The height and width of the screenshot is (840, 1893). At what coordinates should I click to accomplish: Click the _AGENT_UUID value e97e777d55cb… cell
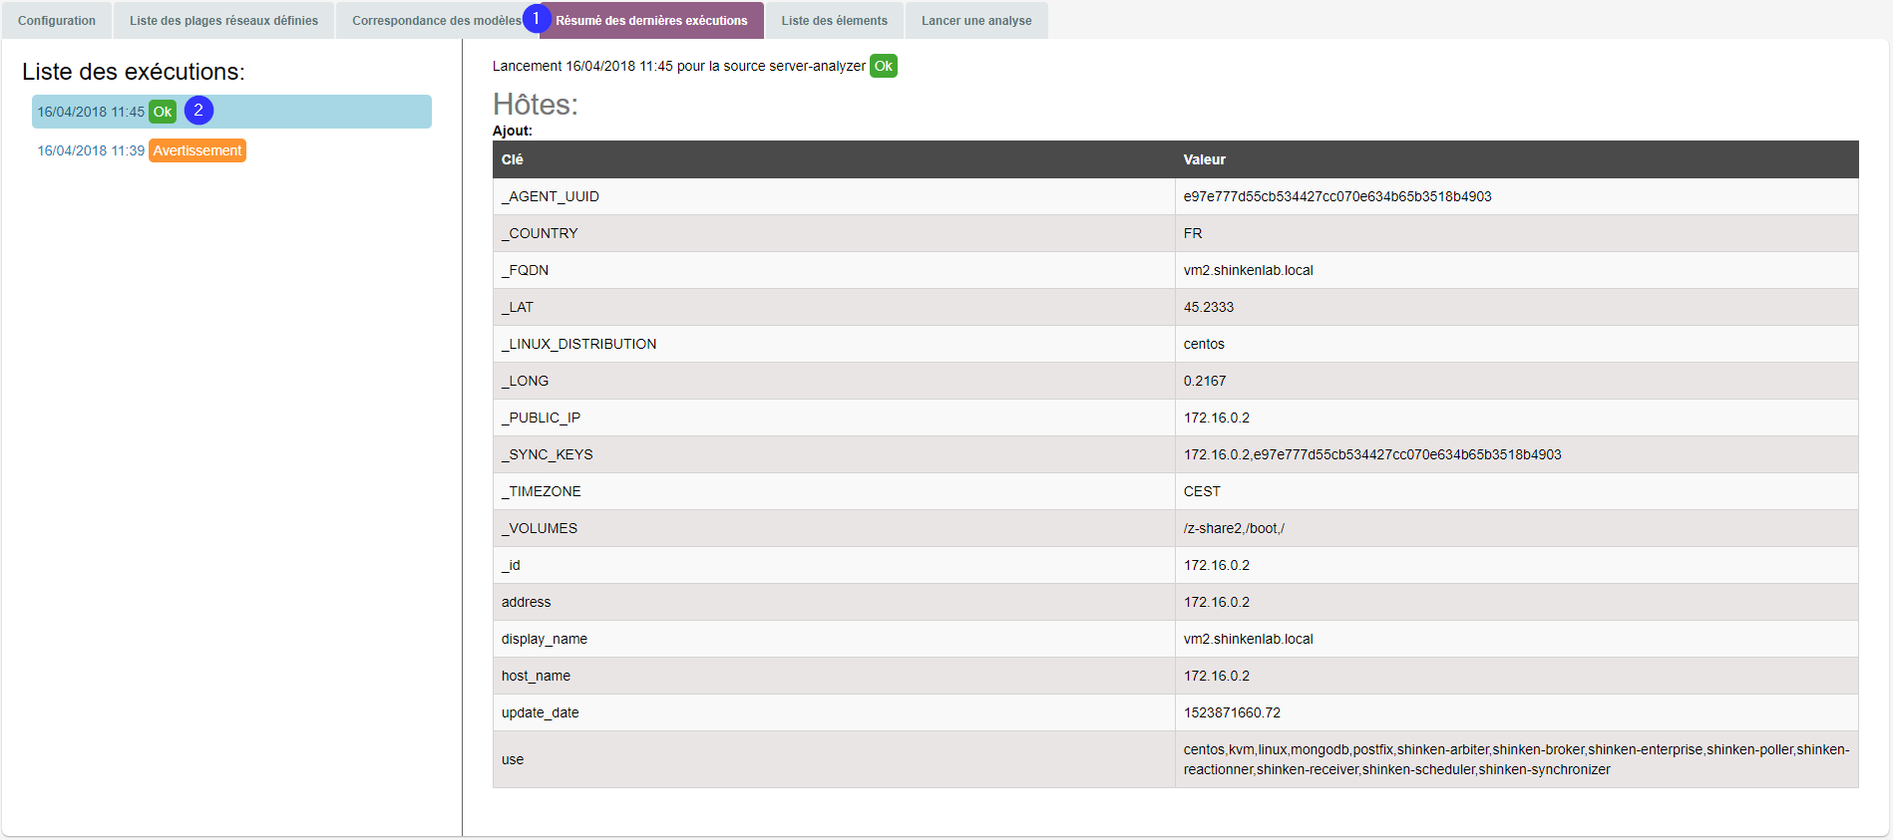1517,196
